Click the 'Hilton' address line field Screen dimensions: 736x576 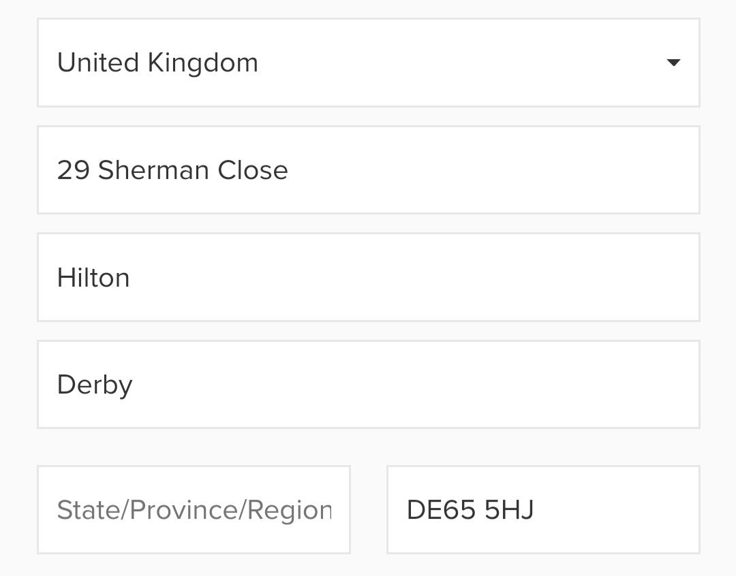(368, 278)
